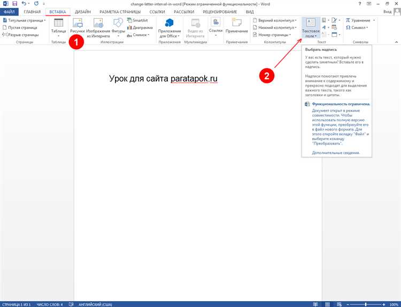Click the document text Урок для сайта
This screenshot has height=307, width=401.
138,79
